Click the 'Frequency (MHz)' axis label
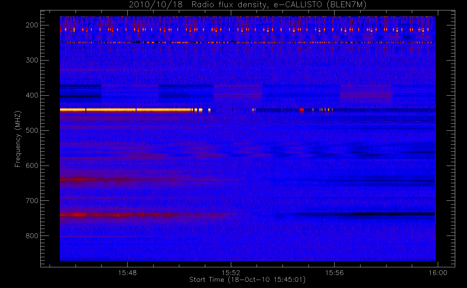The image size is (467, 288). (18, 139)
